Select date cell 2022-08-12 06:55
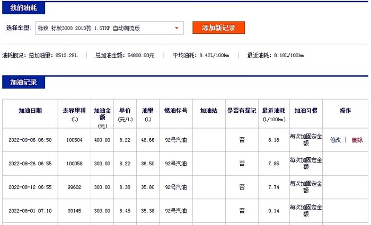 coord(30,187)
